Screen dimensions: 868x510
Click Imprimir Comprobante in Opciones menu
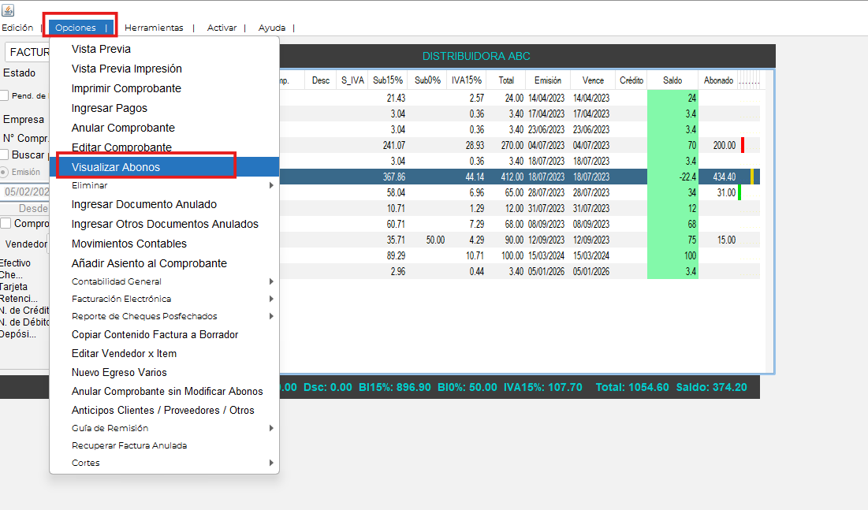pos(126,88)
